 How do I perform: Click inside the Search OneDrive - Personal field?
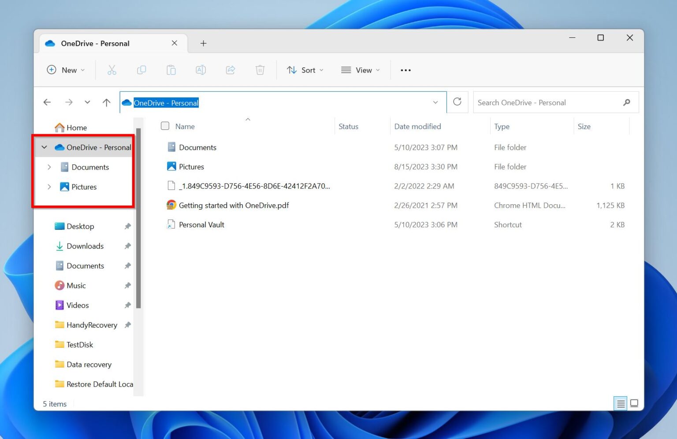[547, 102]
